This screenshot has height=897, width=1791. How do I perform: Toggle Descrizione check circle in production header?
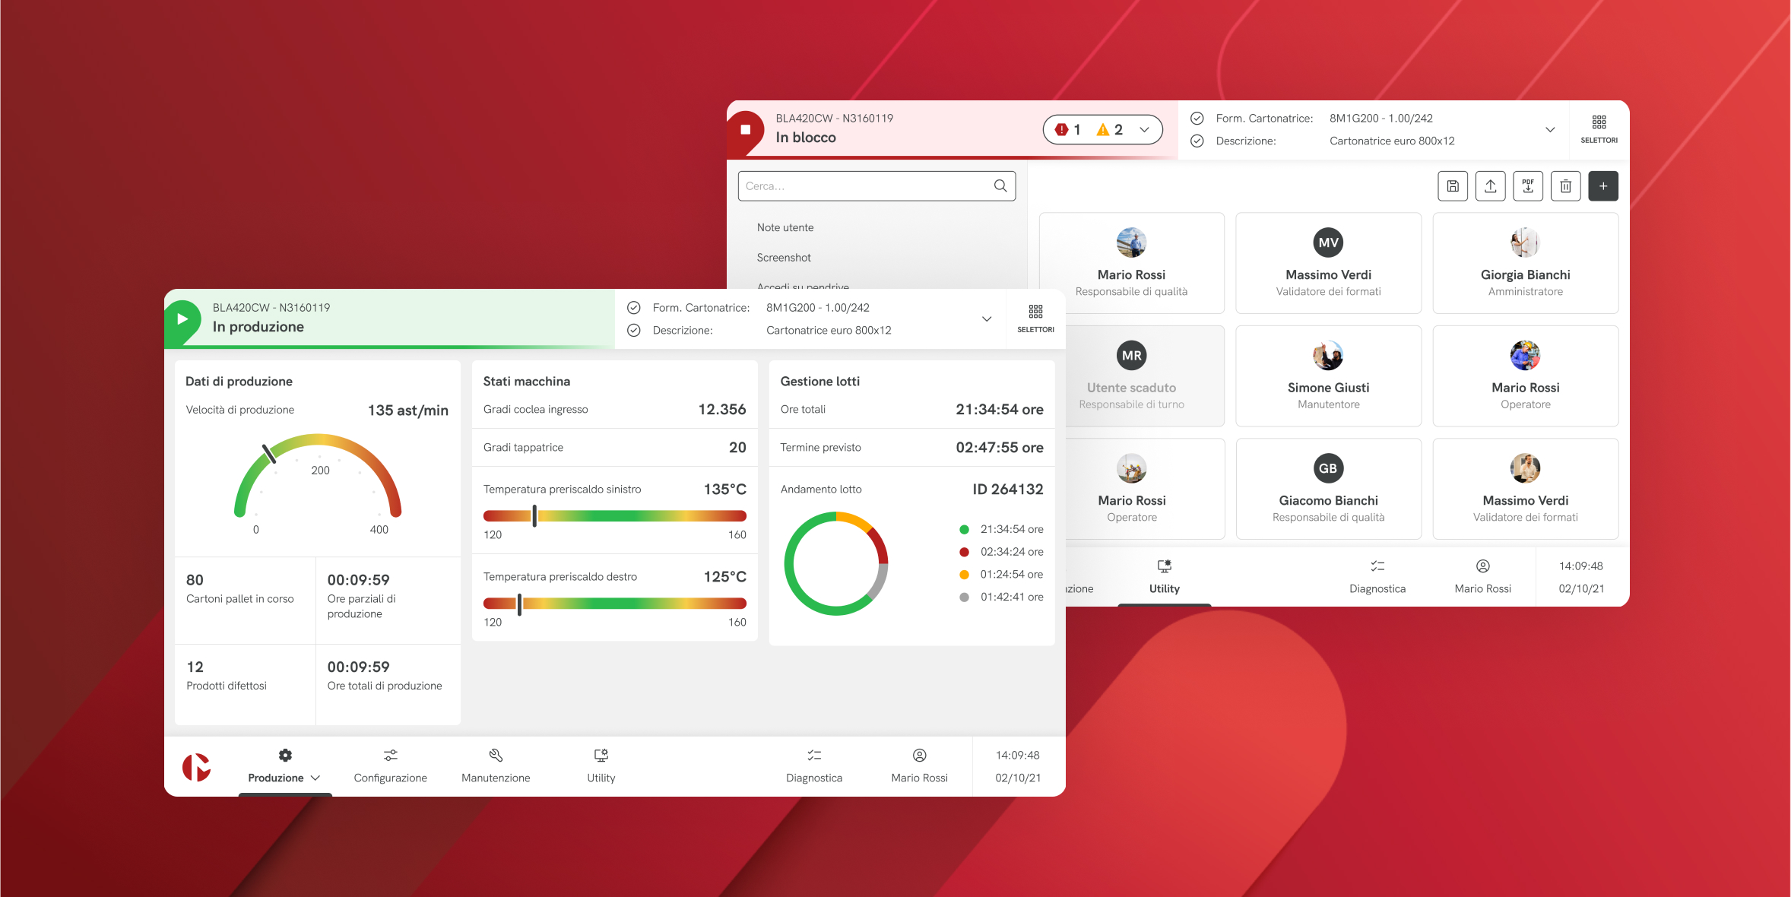tap(633, 331)
